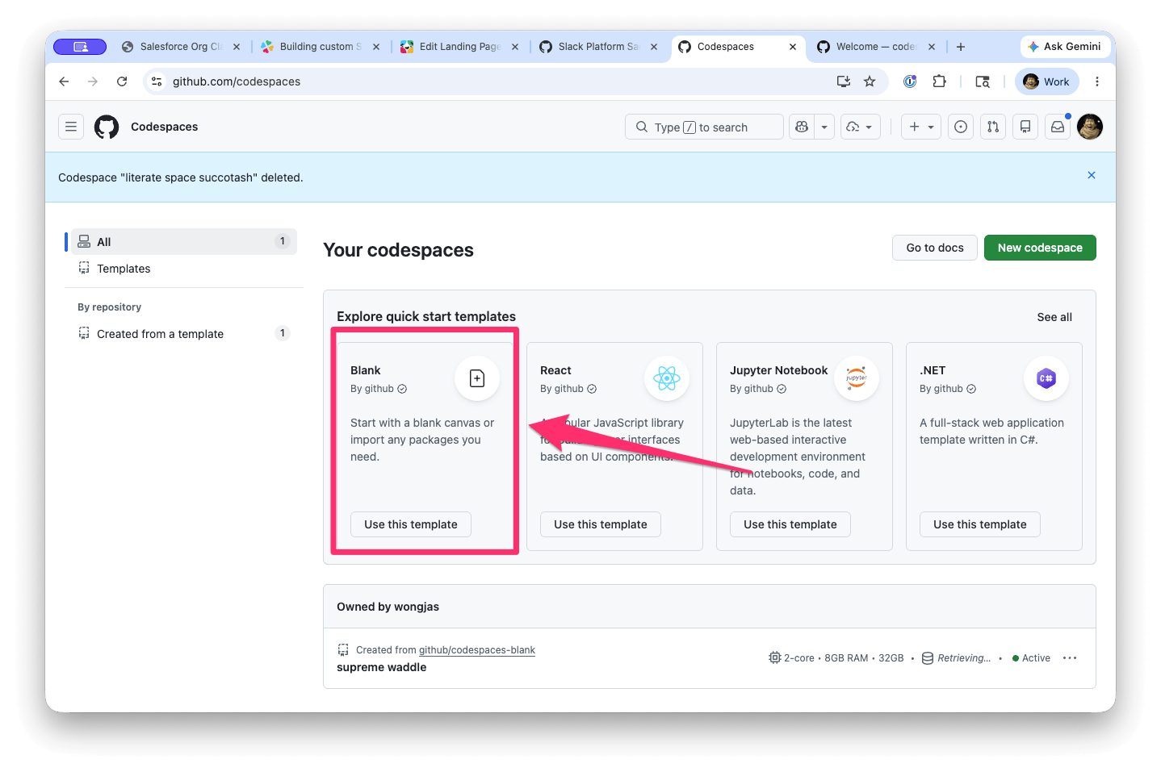Image resolution: width=1161 pixels, height=772 pixels.
Task: Close the Slack Platform browser tab
Action: click(654, 47)
